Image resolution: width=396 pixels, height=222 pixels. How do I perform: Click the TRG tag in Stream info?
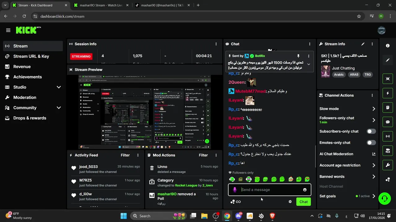[368, 75]
